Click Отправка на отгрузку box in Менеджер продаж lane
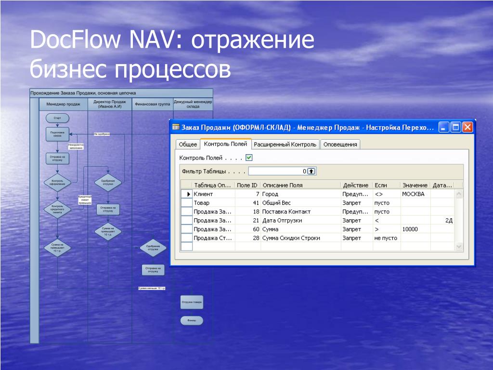The height and width of the screenshot is (370, 493). pyautogui.click(x=57, y=158)
